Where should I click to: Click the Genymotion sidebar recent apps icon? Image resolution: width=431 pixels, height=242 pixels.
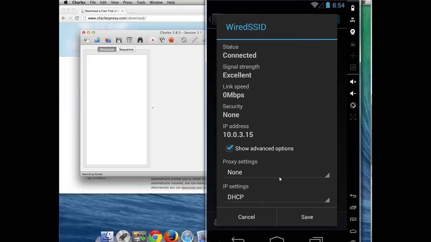[x=353, y=207]
